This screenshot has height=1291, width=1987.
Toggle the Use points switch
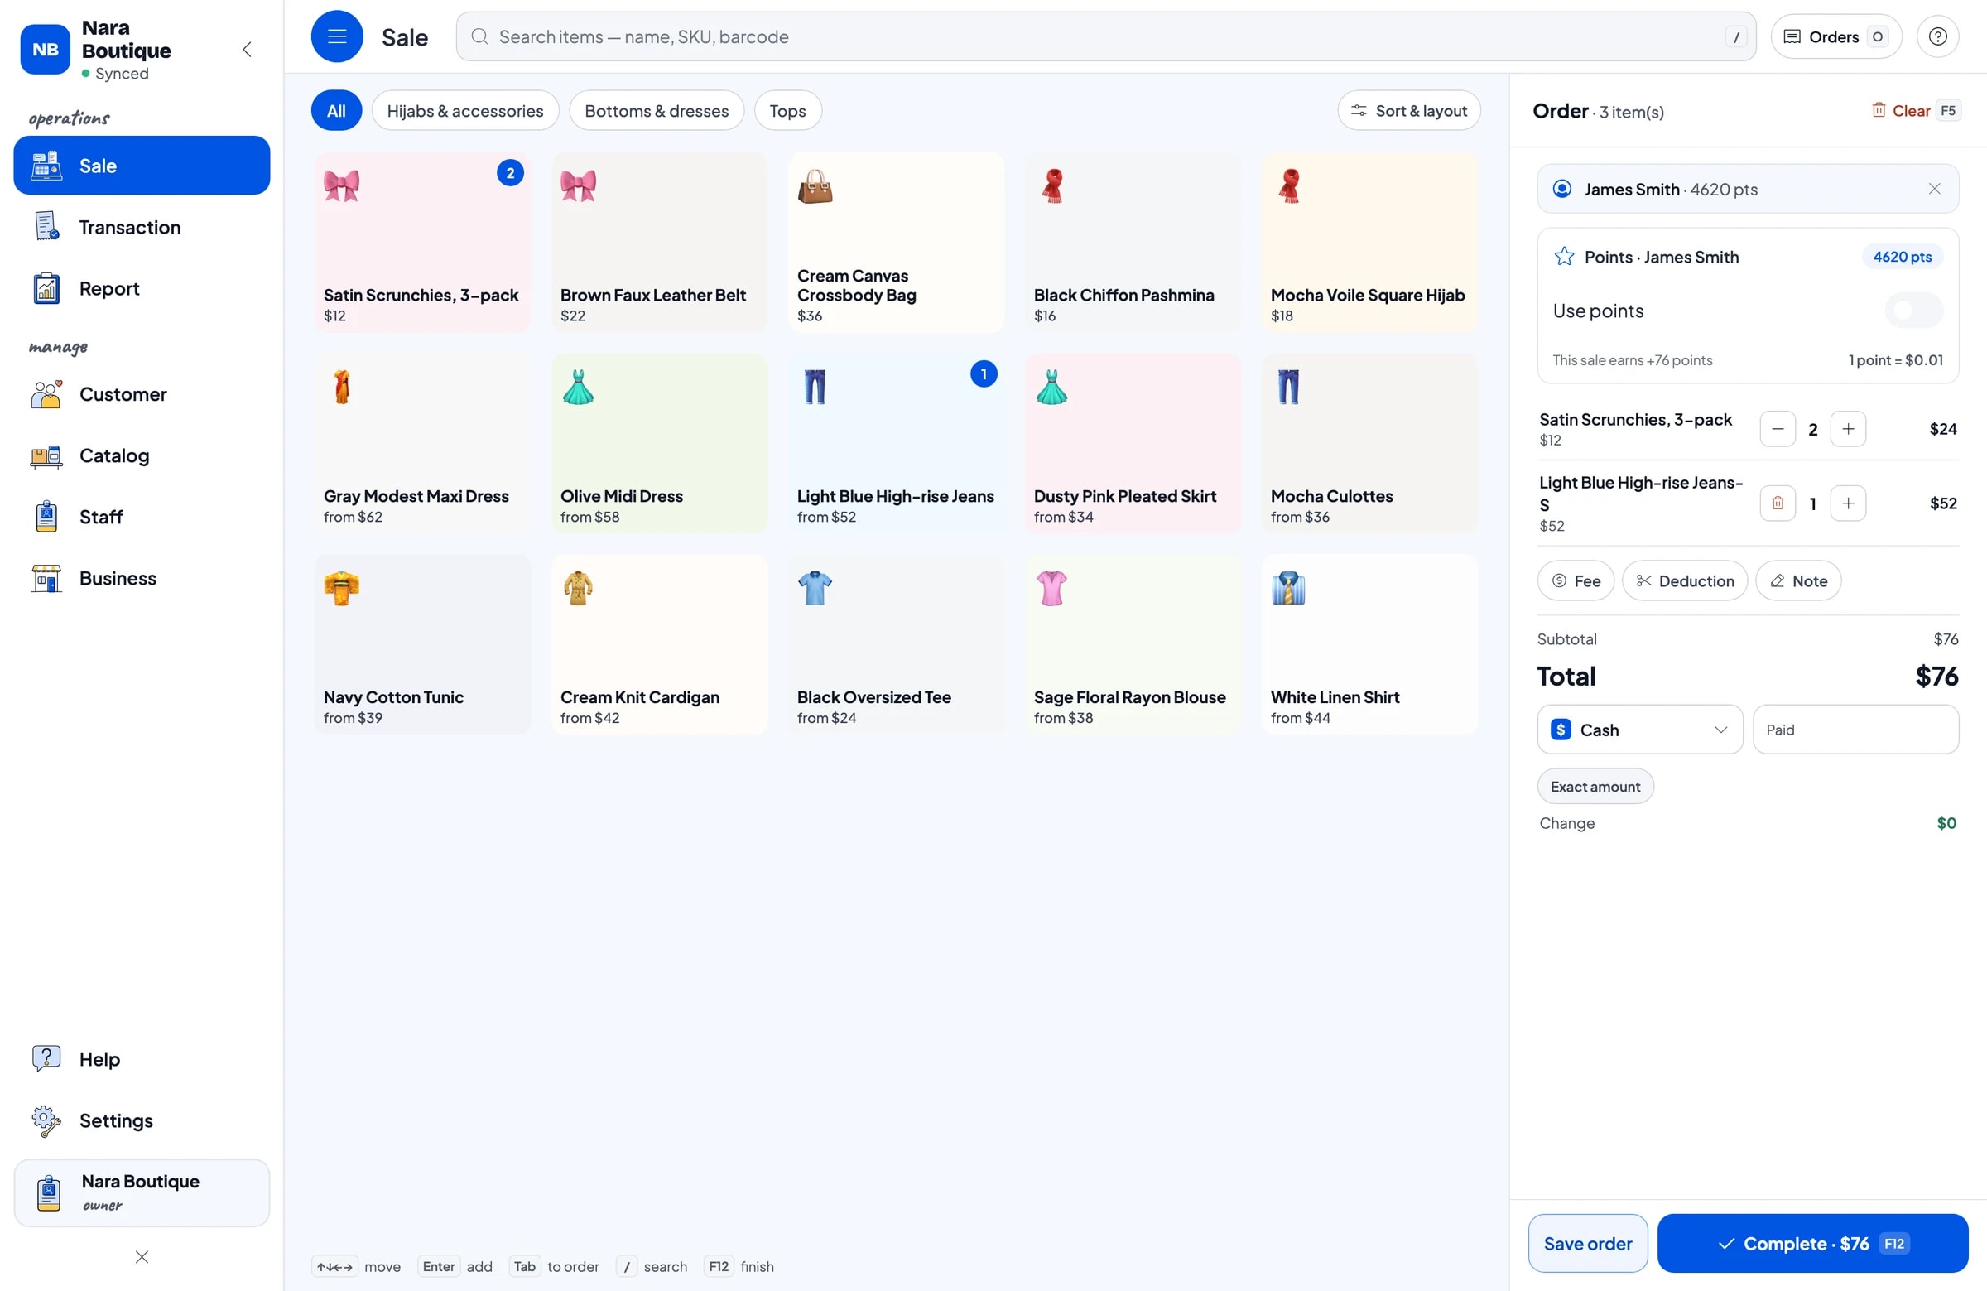click(1912, 311)
